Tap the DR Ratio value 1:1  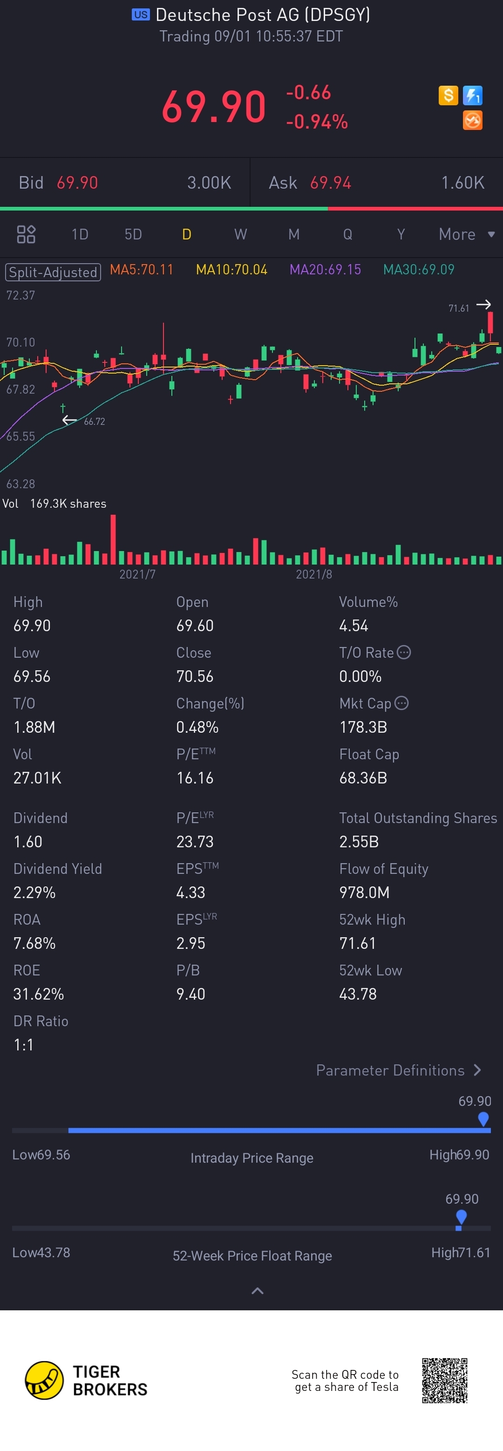click(23, 1045)
